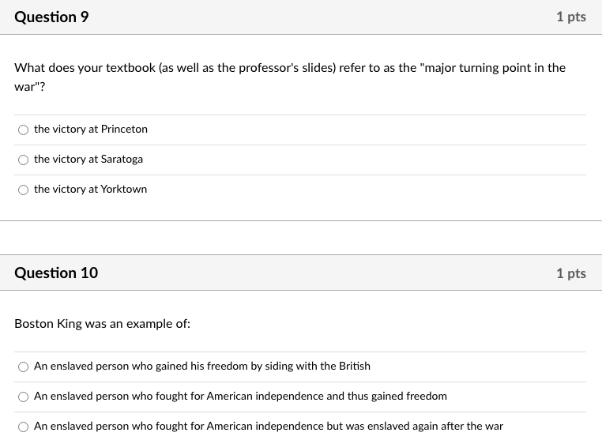Screen dimensions: 602x440
Task: Click the 'the victory at Yorktown' answer text
Action: [90, 189]
